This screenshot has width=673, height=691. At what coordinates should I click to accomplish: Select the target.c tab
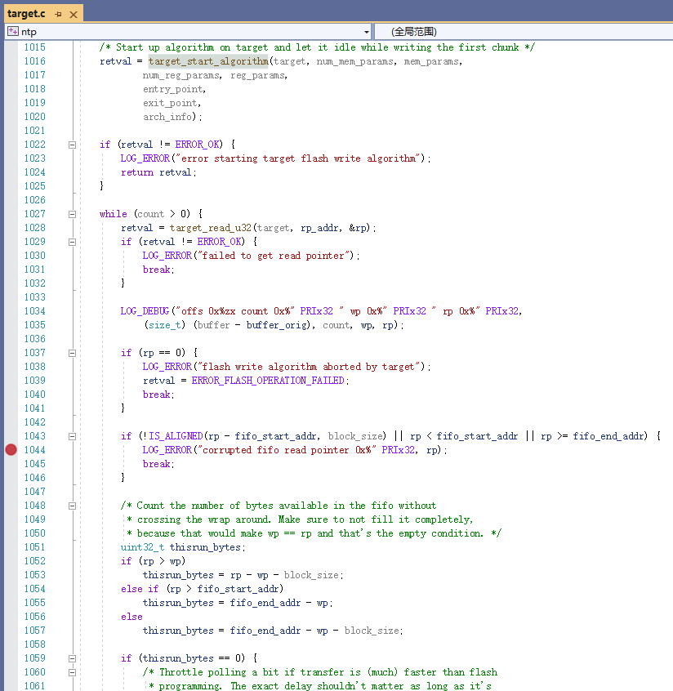pyautogui.click(x=26, y=13)
